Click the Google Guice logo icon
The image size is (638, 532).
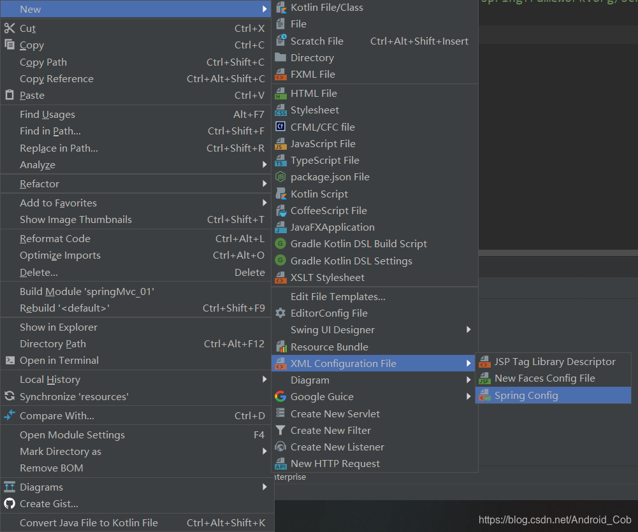coord(280,396)
